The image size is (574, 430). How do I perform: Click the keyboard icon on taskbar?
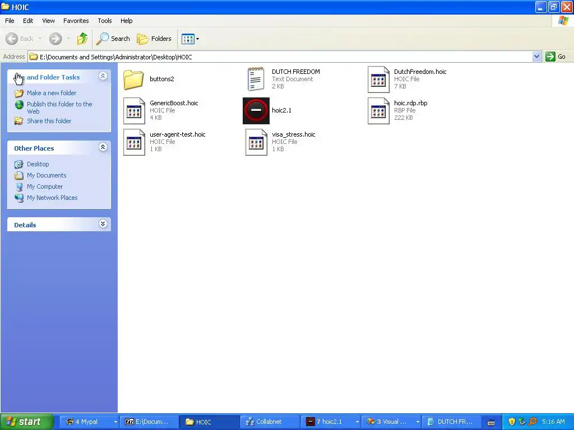491,422
